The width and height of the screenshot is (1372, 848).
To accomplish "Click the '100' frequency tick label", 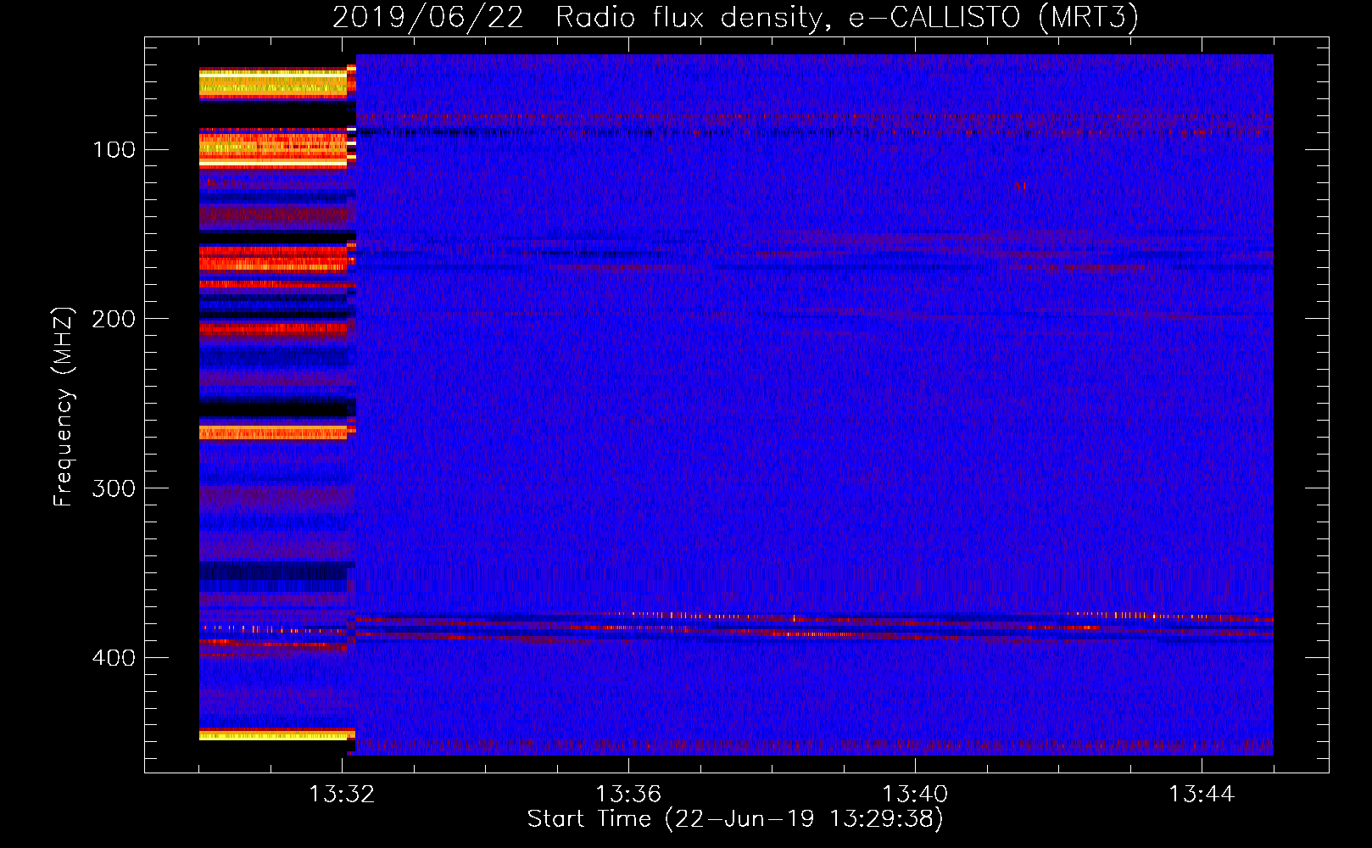I will (x=114, y=150).
